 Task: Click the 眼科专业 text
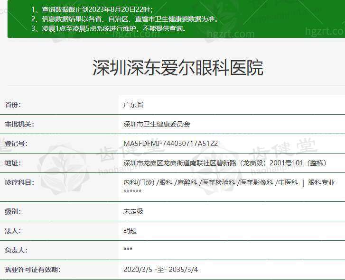321,182
